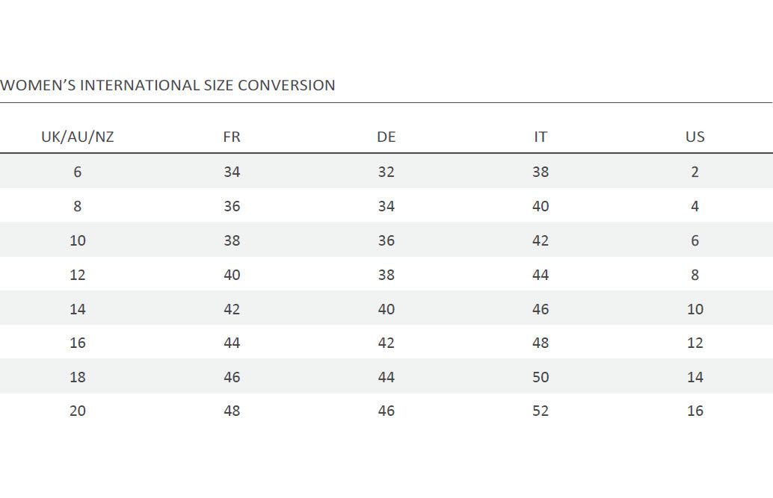This screenshot has height=498, width=773.
Task: Click UK/AU/NZ size 6 cell
Action: [78, 172]
